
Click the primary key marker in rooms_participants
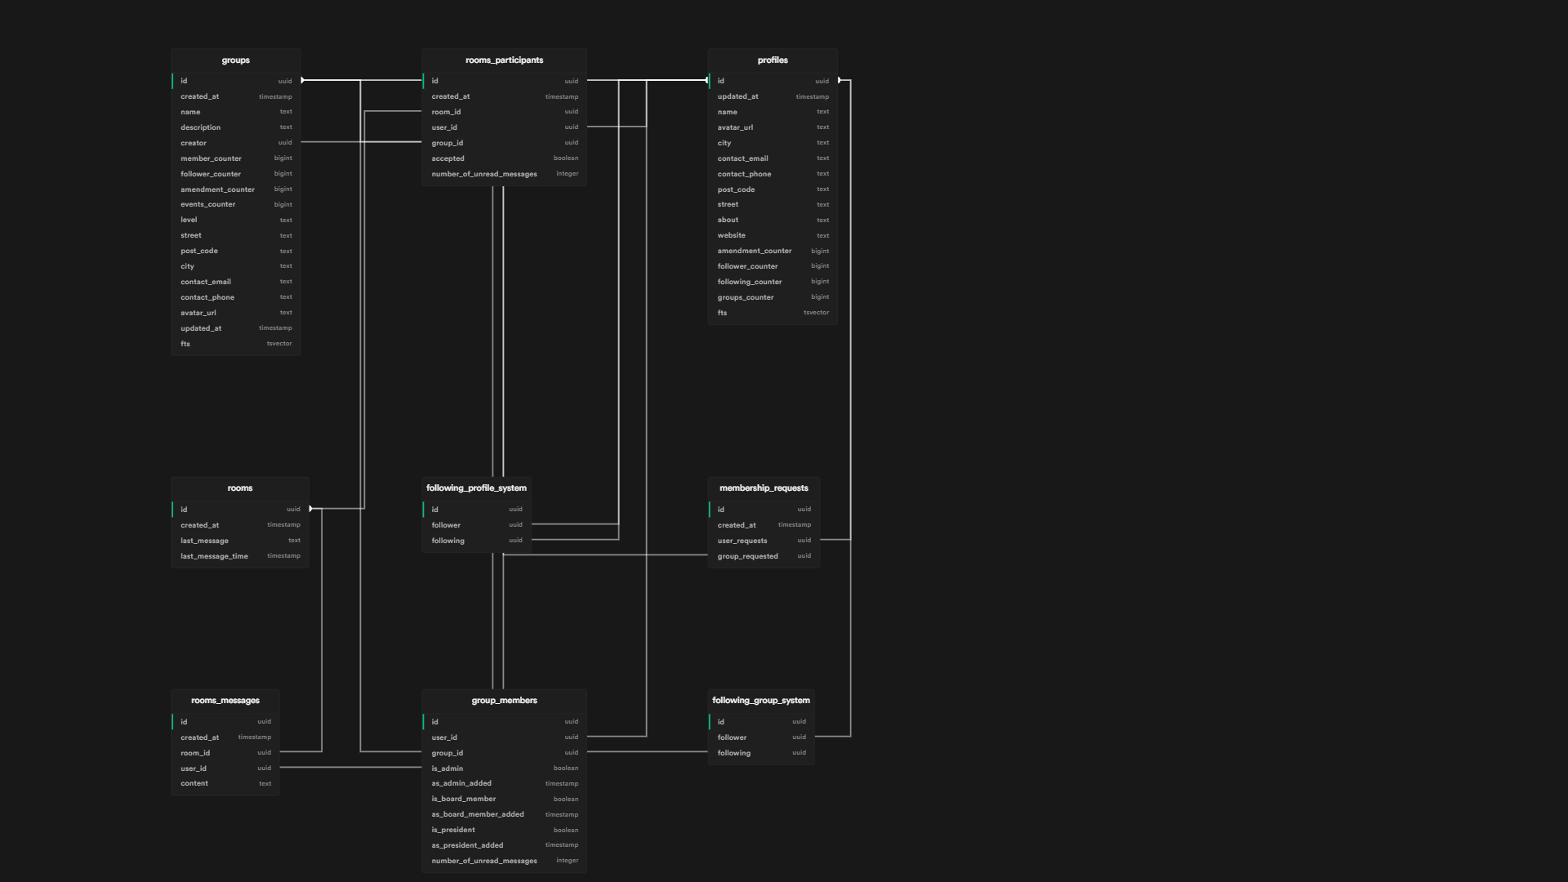point(425,81)
